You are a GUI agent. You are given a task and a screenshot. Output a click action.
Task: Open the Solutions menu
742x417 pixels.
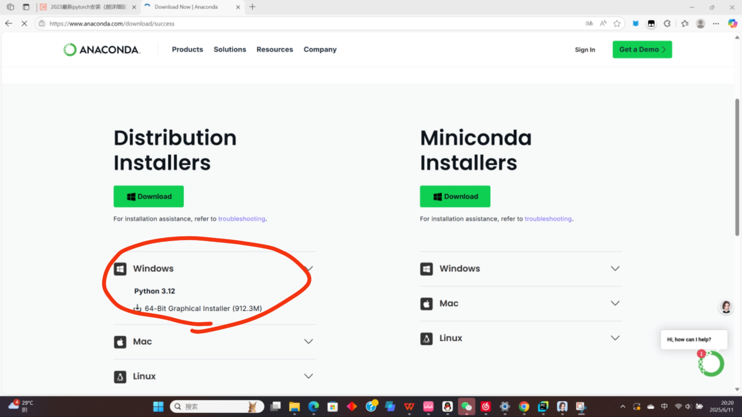coord(230,49)
